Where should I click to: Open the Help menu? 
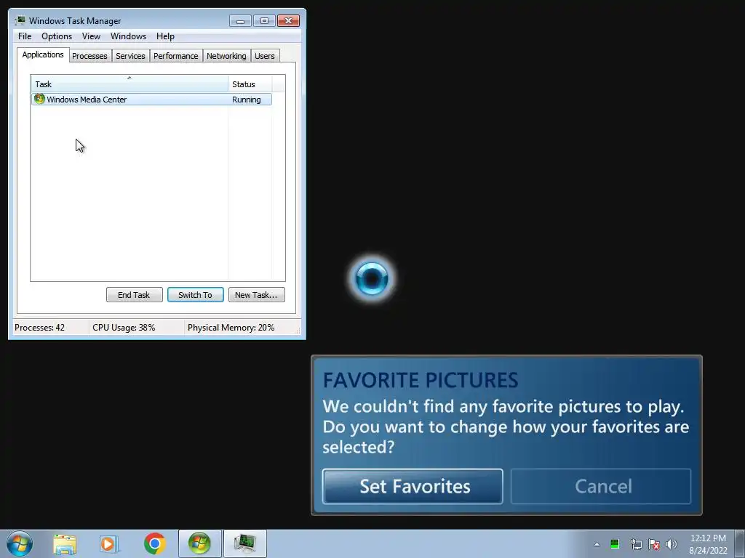(x=165, y=36)
